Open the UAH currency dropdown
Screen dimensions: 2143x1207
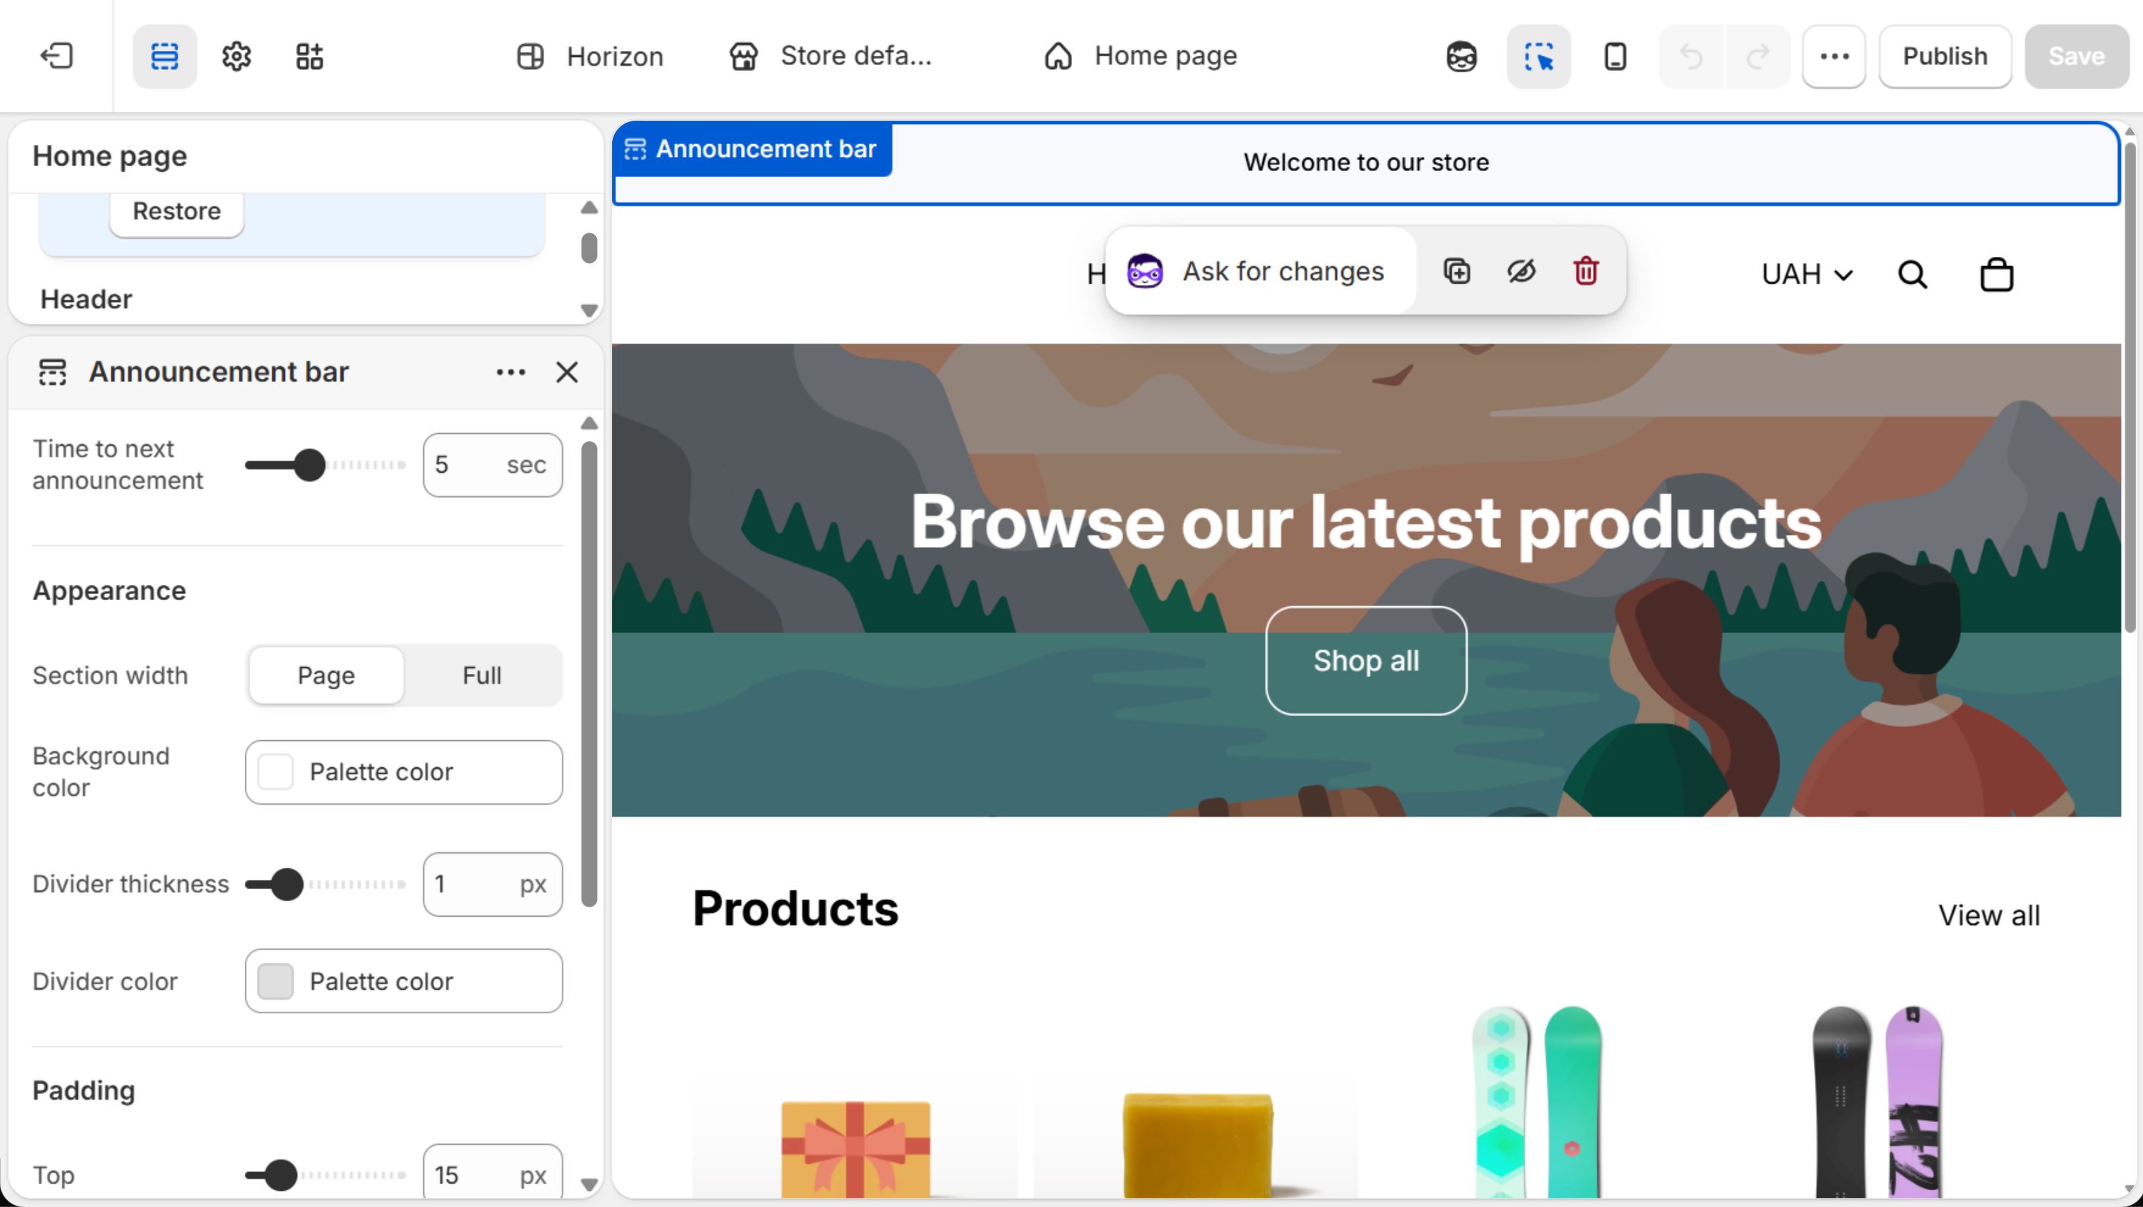[1806, 274]
